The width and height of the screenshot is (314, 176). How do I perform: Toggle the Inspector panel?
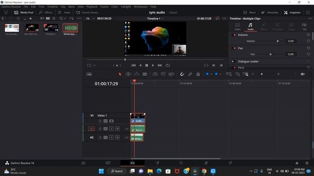coord(292,12)
